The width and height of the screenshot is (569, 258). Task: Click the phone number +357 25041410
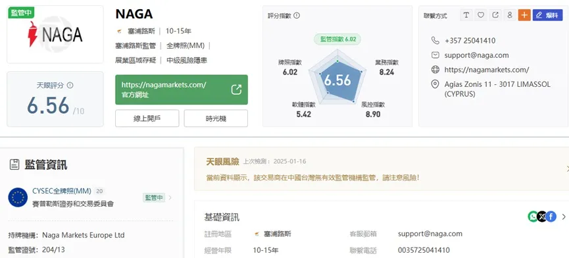470,40
